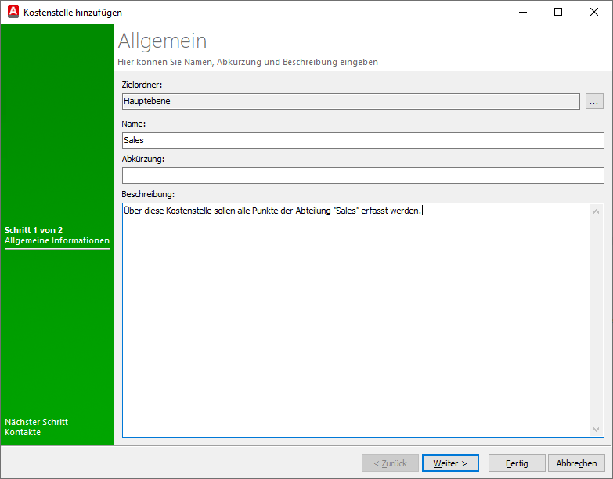Maximize the Kostenstelle hinzufügen window
Screen dimensions: 613x479
(558, 12)
